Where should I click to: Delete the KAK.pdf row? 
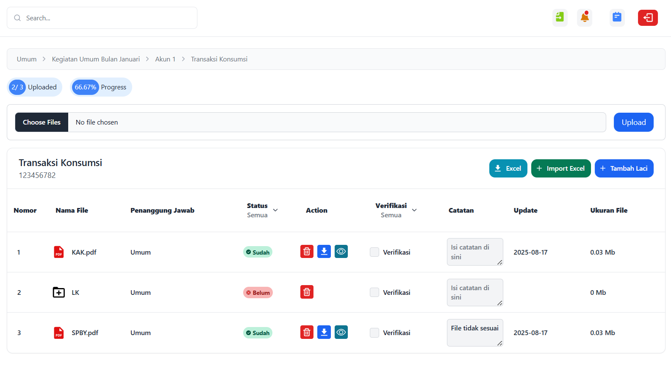point(307,252)
